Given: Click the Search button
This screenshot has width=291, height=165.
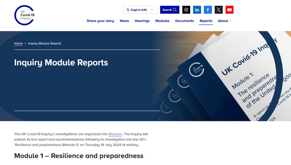Looking at the screenshot, I should pyautogui.click(x=170, y=10).
